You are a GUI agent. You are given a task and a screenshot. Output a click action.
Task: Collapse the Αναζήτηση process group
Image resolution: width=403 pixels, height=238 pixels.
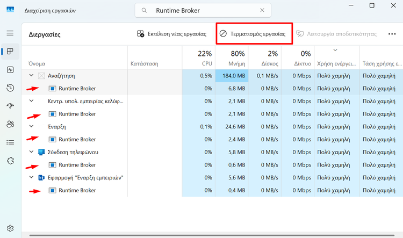click(31, 75)
